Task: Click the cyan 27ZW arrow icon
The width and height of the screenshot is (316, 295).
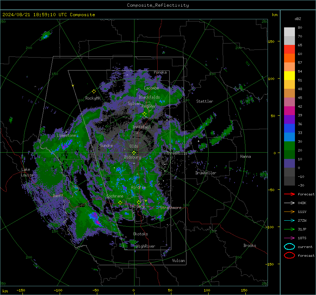Action: click(289, 221)
